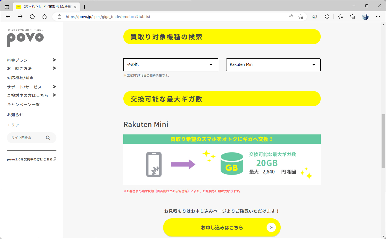Click the green 買取り希望のスマホ banner text
Screen dimensions: 386x239
tap(222, 139)
